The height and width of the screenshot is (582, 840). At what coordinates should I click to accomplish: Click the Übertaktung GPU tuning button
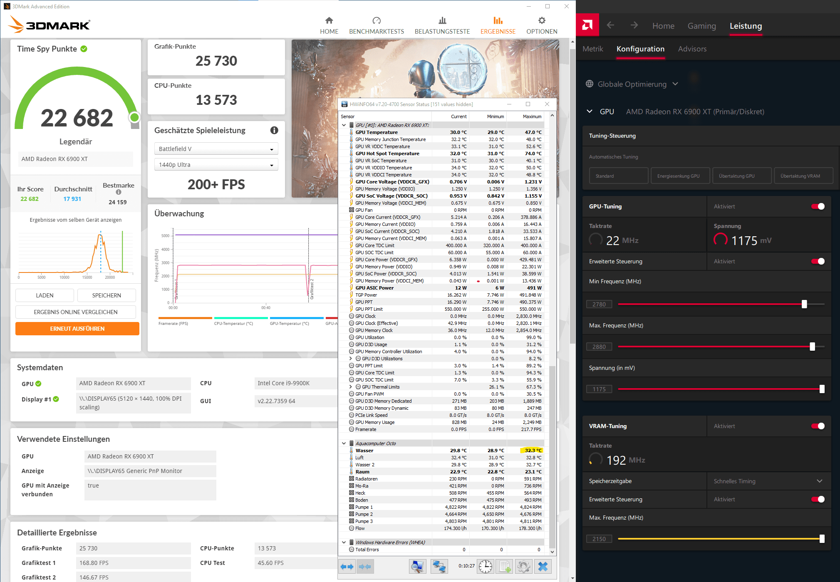tap(742, 176)
